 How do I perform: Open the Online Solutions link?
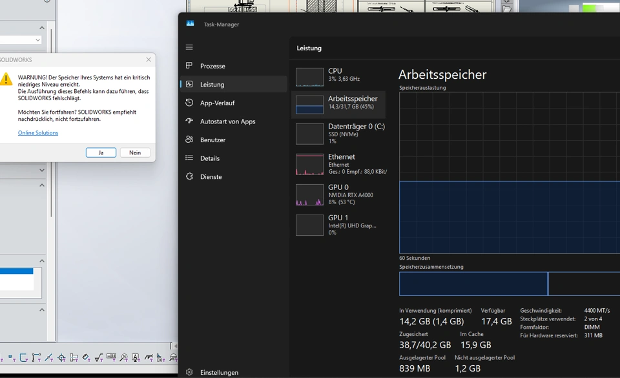[x=38, y=133]
